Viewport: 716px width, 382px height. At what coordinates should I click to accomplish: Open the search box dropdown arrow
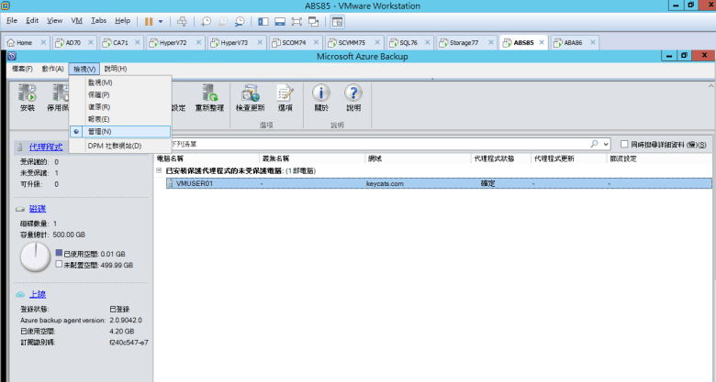pyautogui.click(x=607, y=145)
